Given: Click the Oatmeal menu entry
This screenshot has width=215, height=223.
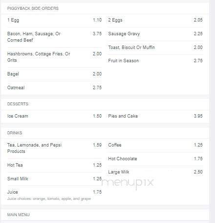Looking at the screenshot, I should tap(54, 88).
